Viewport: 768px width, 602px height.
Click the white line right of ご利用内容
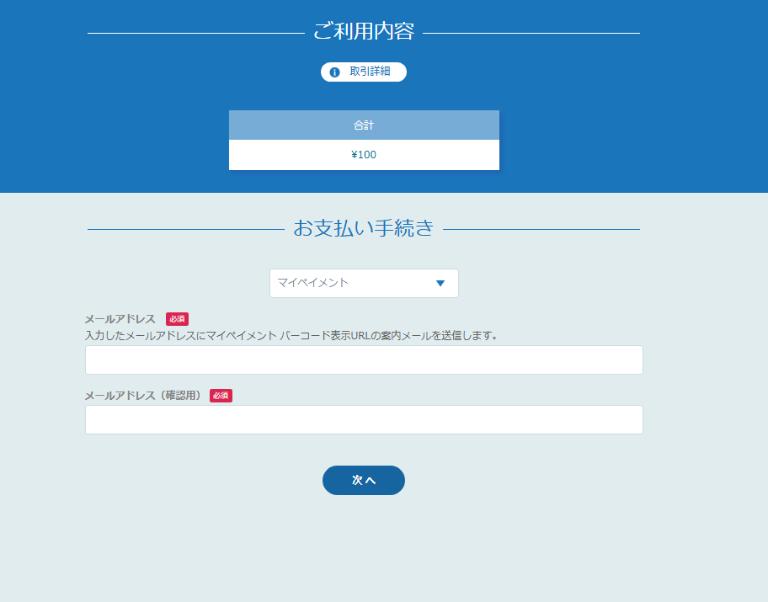point(531,33)
